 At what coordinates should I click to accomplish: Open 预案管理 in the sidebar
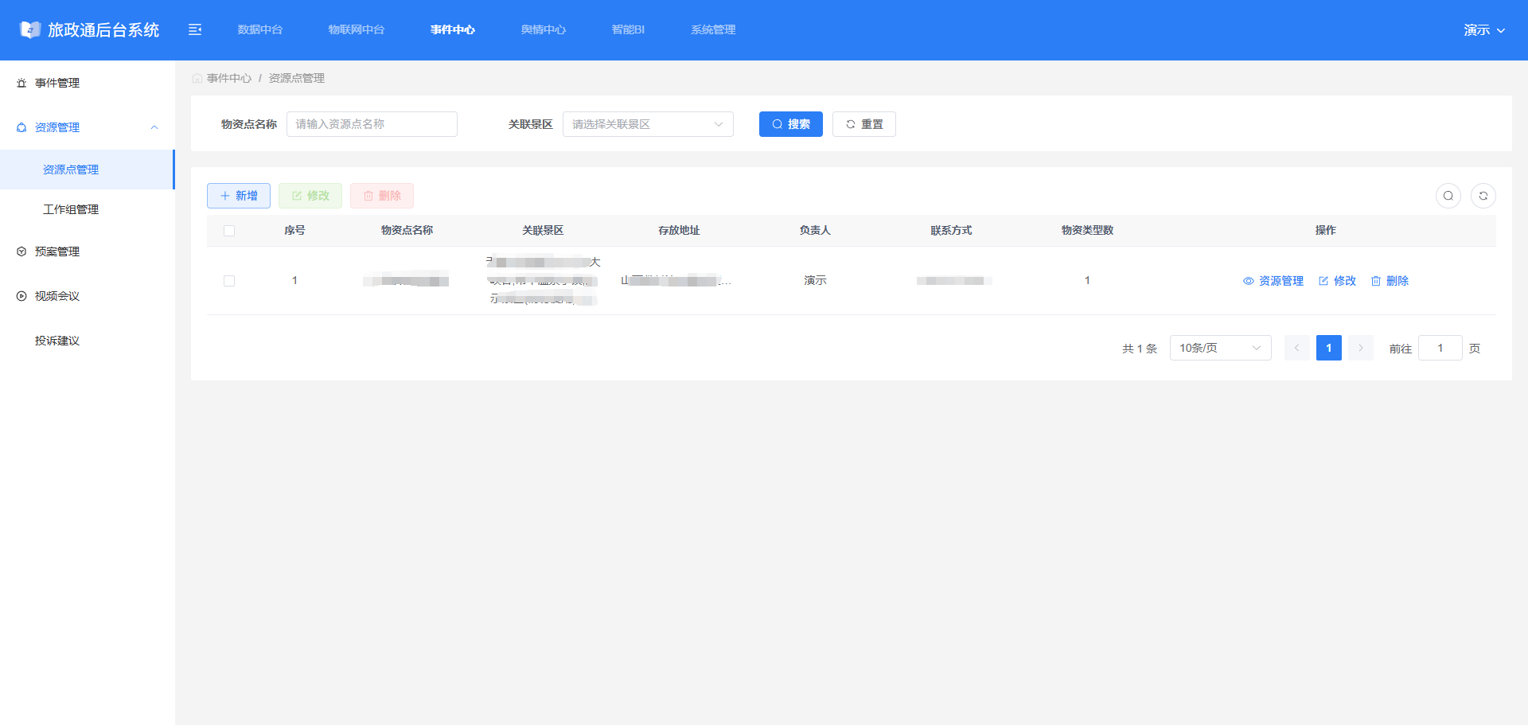click(x=87, y=251)
